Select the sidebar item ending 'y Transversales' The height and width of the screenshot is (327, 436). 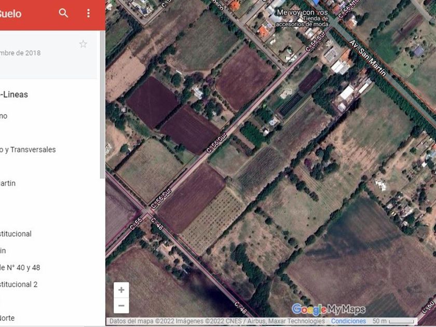click(x=28, y=149)
